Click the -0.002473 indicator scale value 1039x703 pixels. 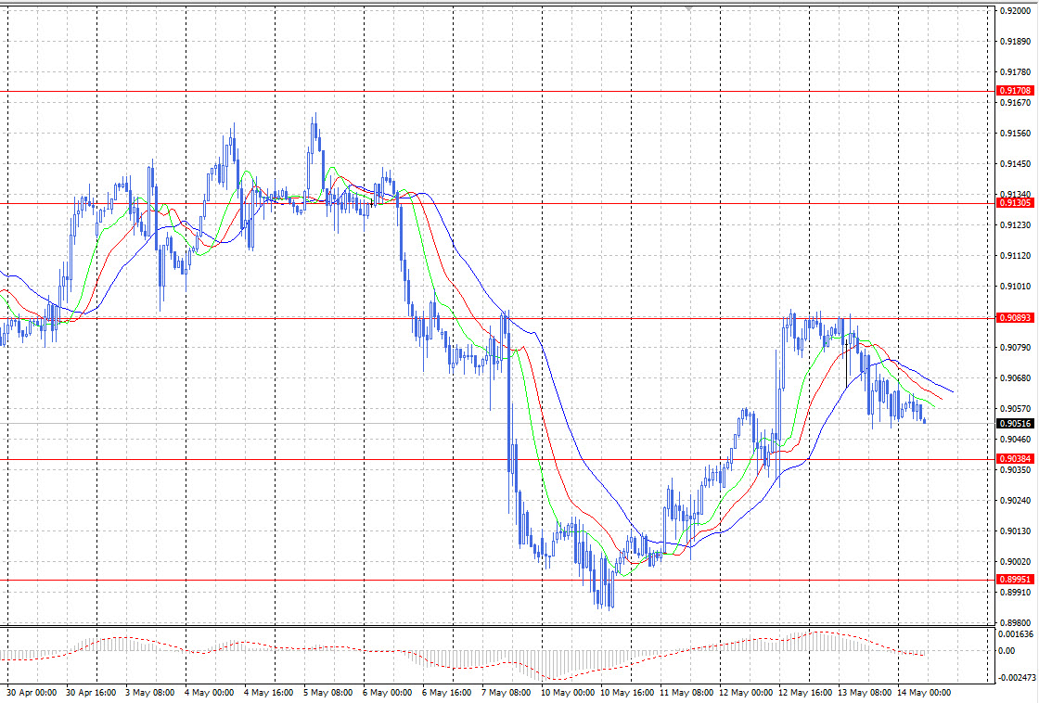pos(1016,678)
